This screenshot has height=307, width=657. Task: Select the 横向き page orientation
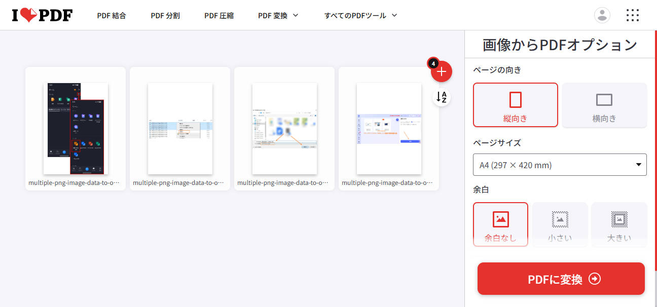(x=604, y=105)
